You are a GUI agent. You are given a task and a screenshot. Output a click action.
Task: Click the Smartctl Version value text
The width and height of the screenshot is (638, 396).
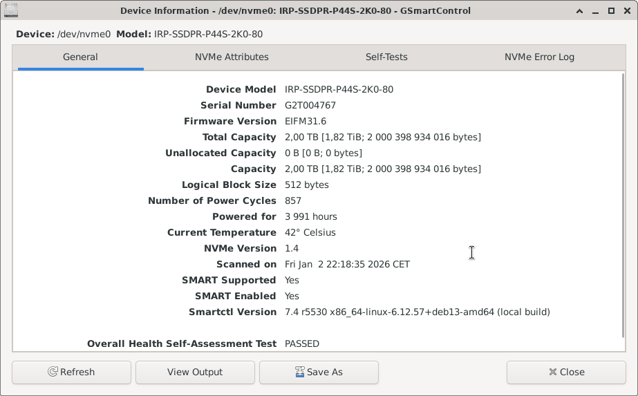click(x=417, y=312)
